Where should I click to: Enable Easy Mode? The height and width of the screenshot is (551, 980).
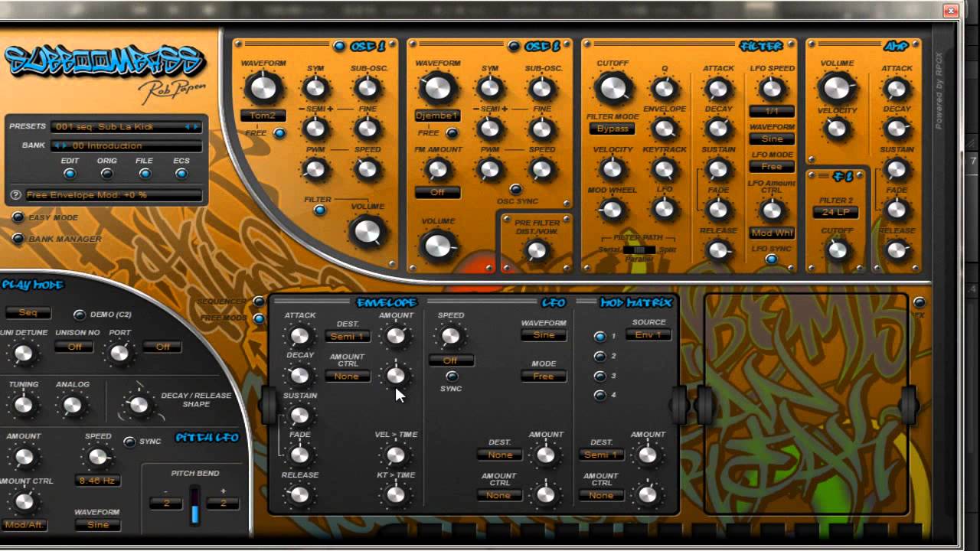pos(18,217)
